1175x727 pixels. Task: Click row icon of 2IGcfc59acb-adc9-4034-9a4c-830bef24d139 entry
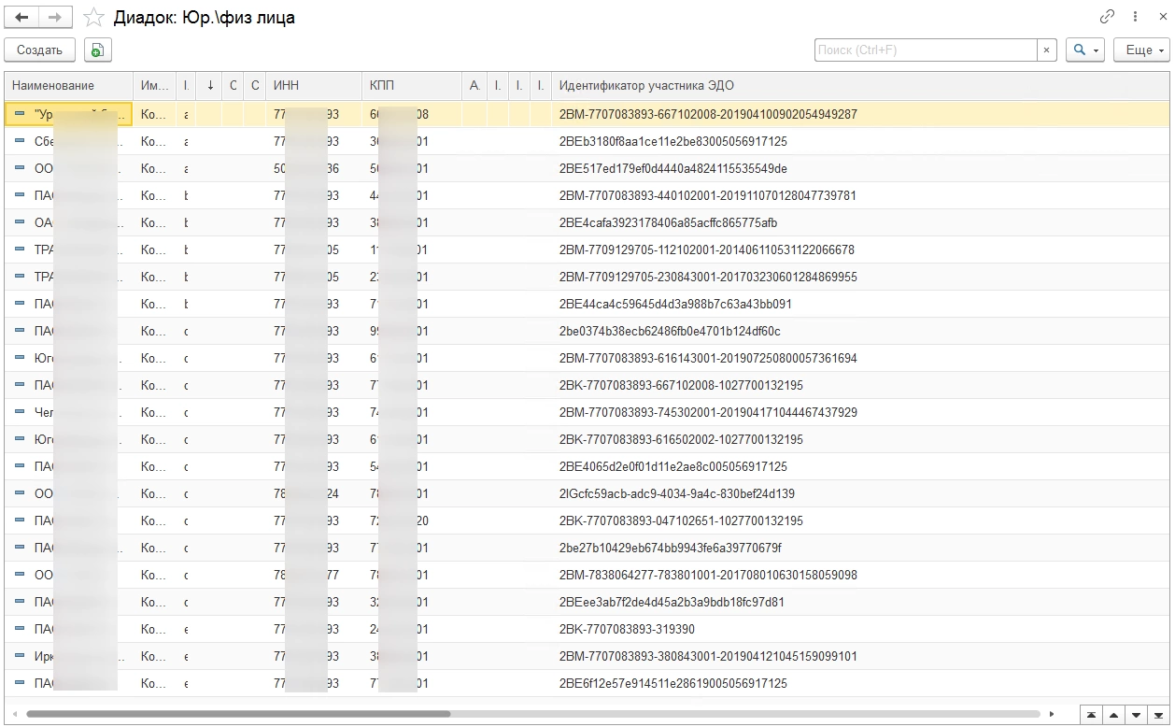coord(20,494)
